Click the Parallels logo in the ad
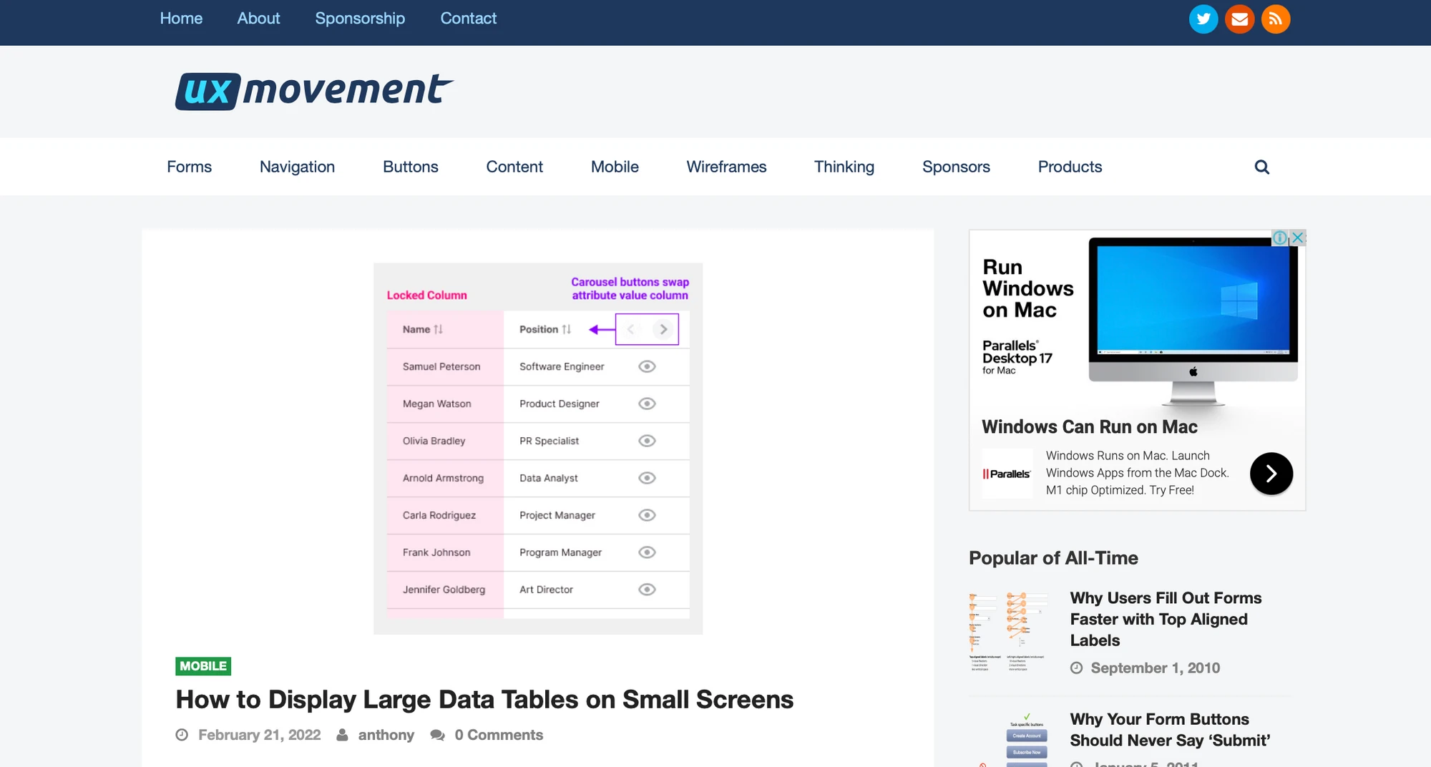The width and height of the screenshot is (1431, 767). tap(1007, 473)
